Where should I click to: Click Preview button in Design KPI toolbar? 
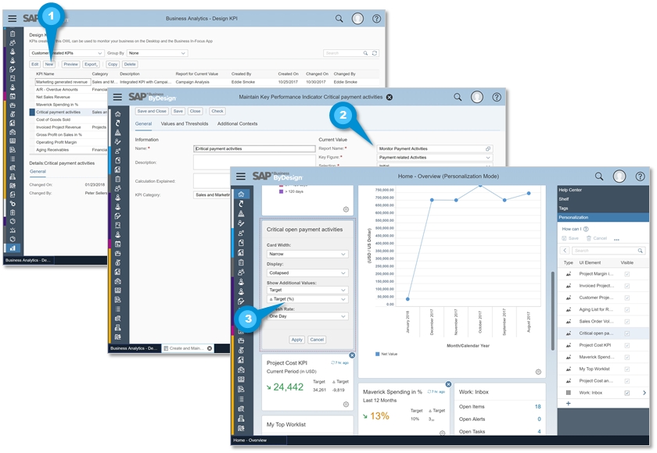click(x=70, y=64)
